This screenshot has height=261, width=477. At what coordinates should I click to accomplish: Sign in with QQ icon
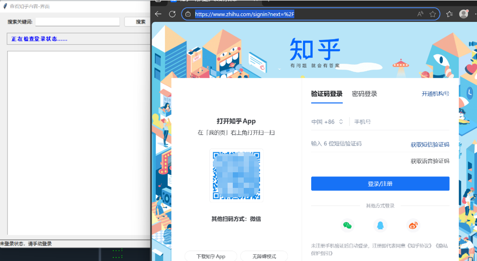tap(380, 225)
